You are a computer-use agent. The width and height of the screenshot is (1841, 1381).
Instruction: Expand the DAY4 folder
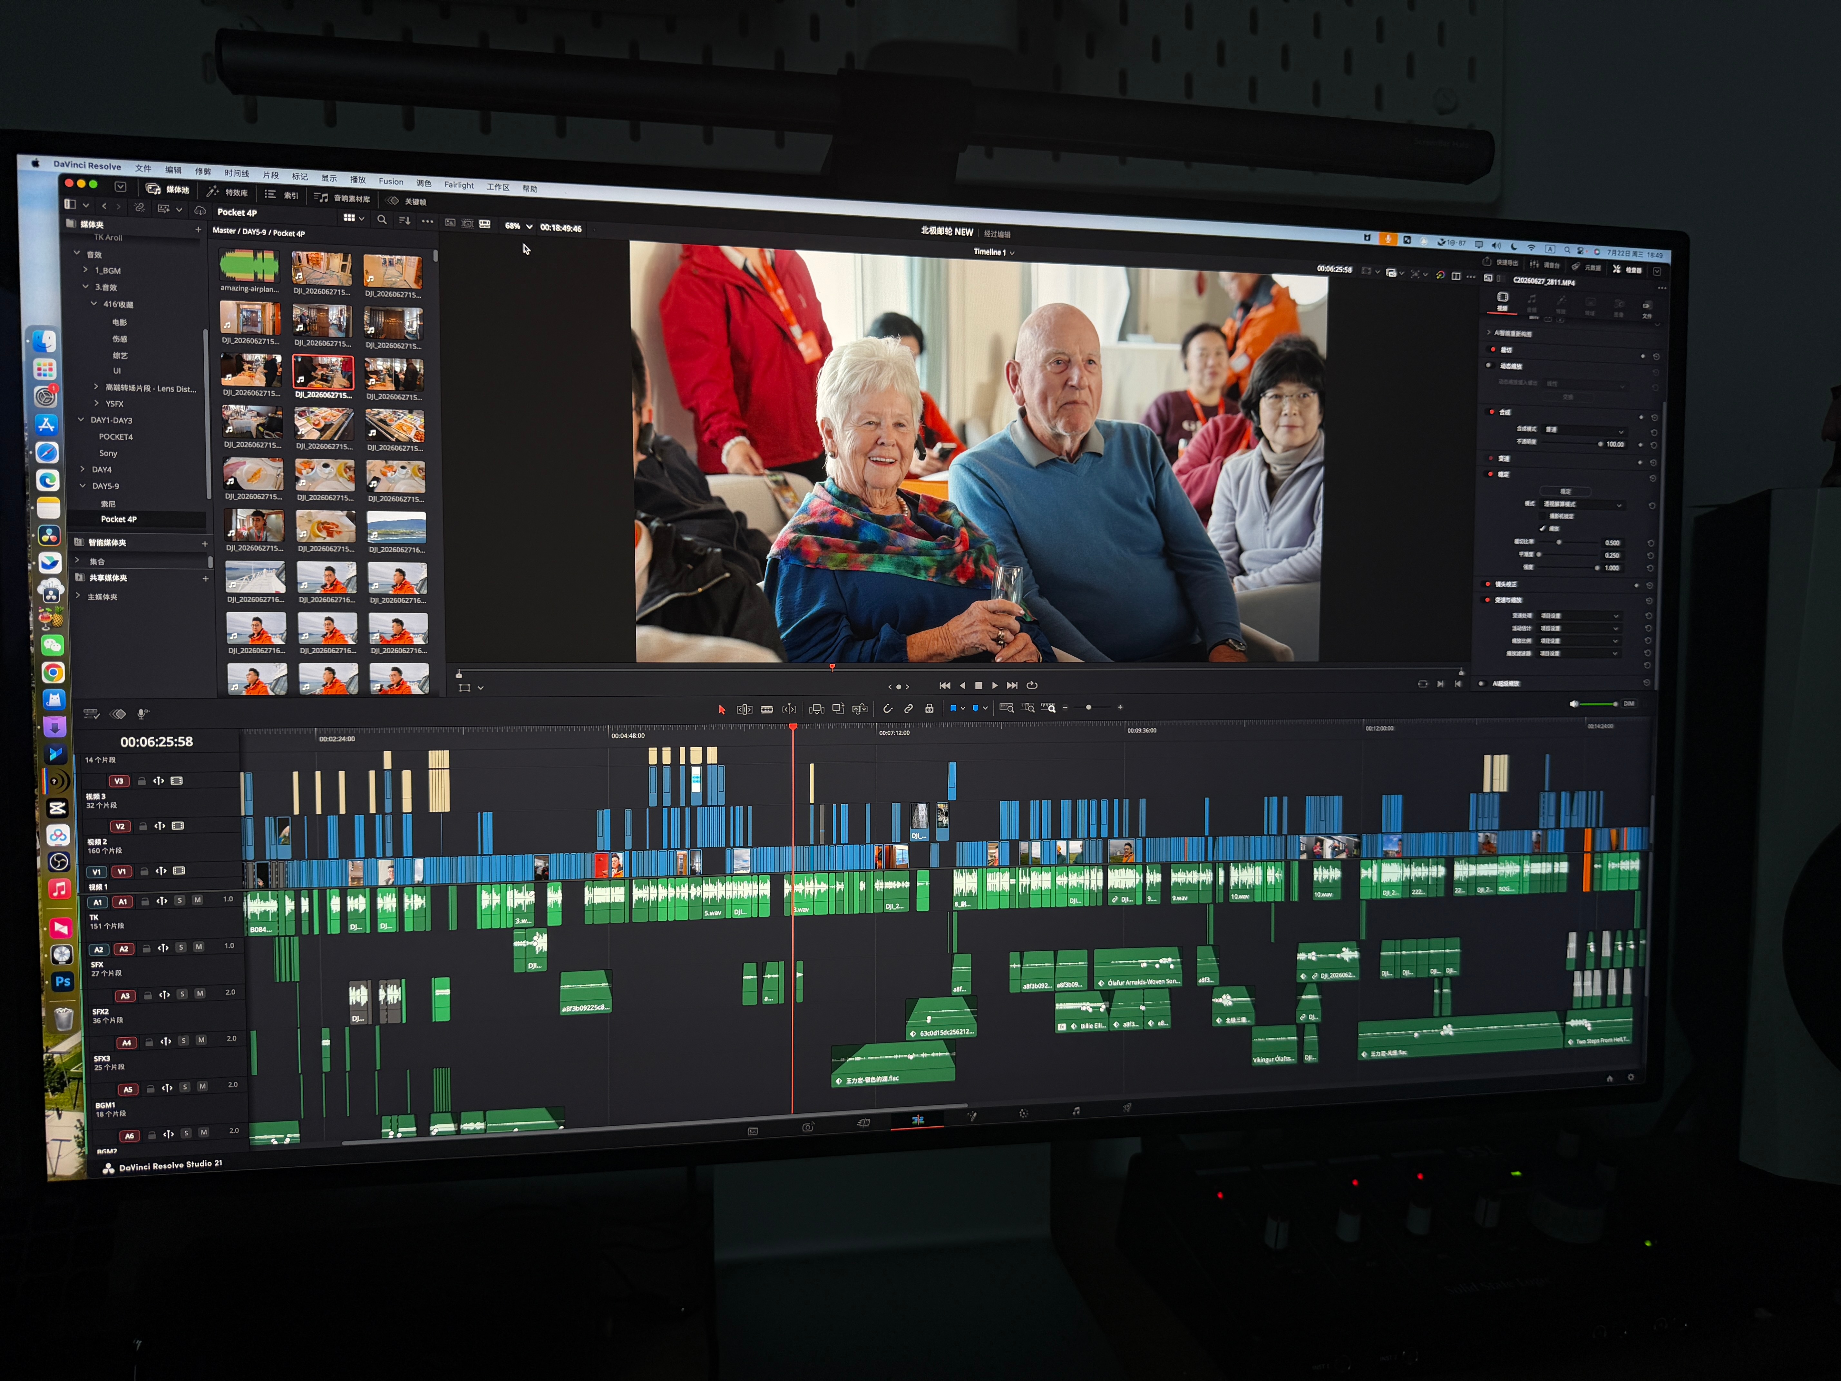[83, 469]
